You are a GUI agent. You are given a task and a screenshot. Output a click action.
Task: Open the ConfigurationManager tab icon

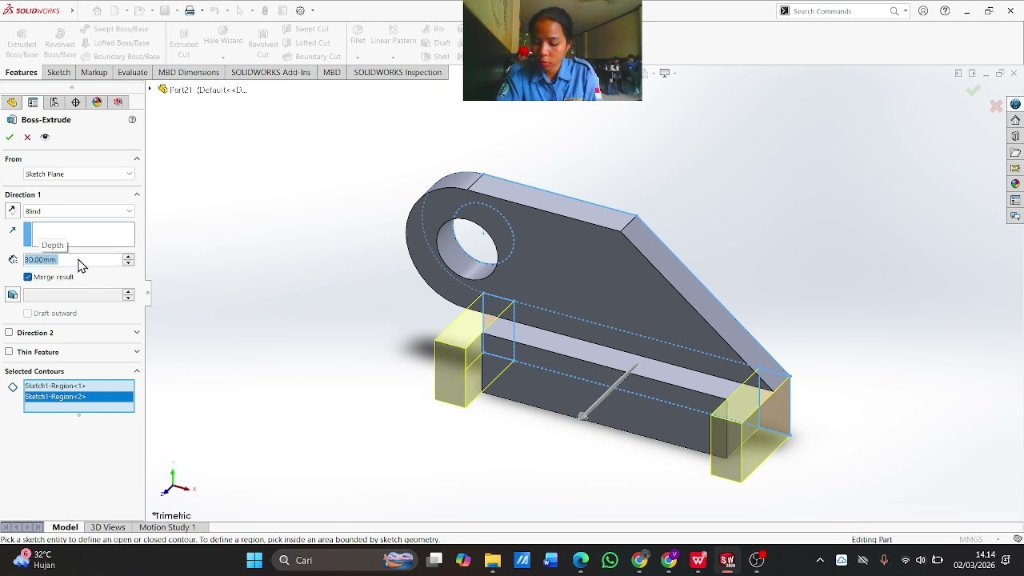[x=54, y=102]
